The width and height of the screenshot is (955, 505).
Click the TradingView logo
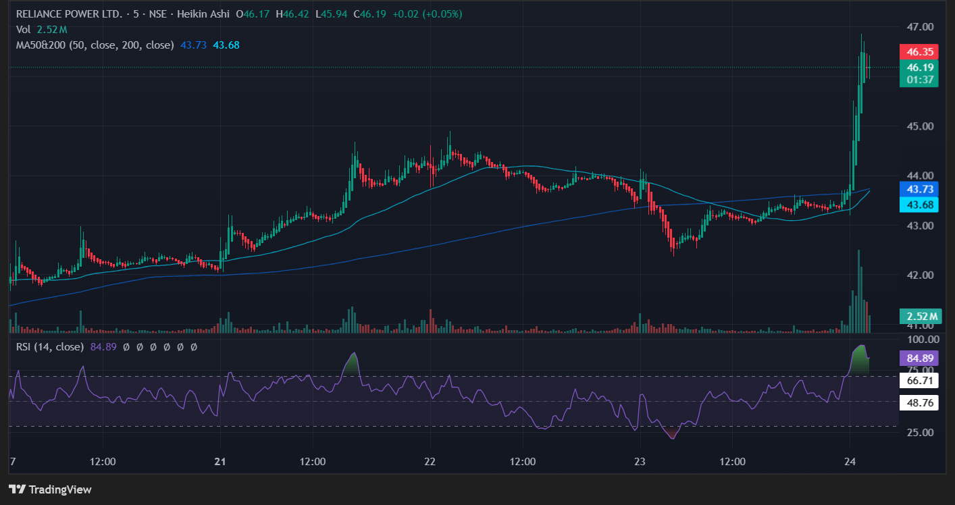coord(50,489)
